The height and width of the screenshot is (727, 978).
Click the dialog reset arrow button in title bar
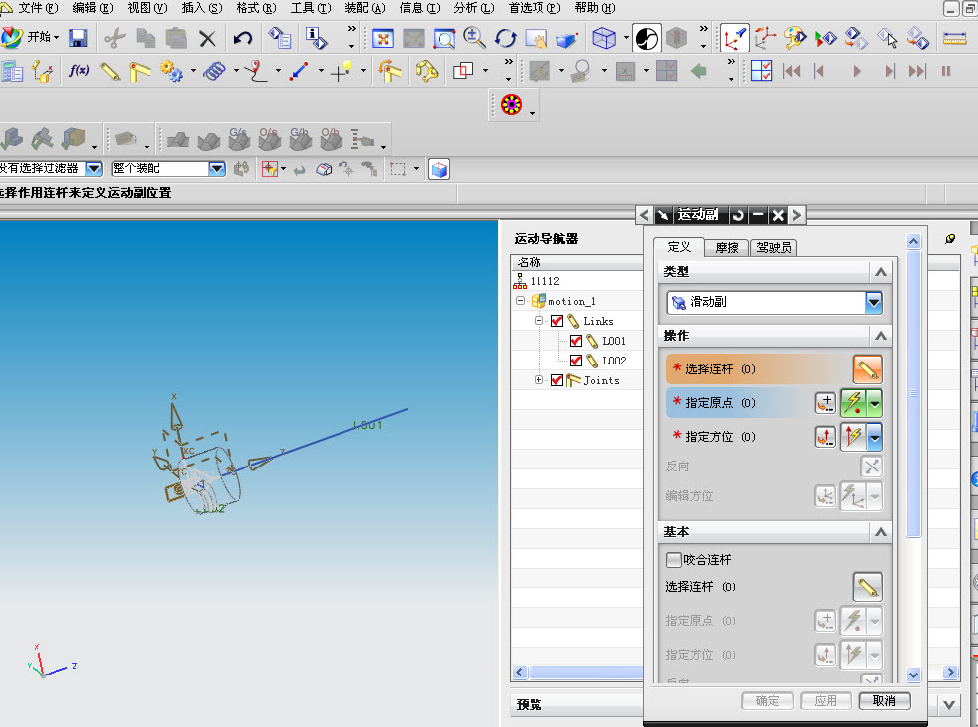point(738,215)
